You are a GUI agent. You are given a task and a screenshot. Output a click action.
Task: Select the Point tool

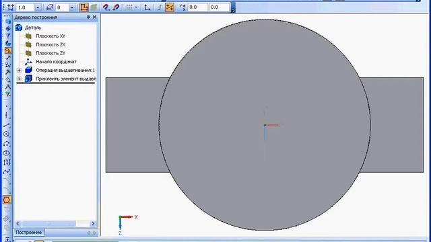[7, 107]
